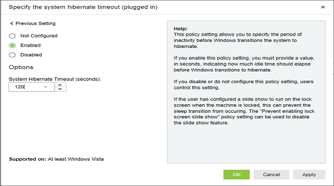Go to Previous Setting link
The image size is (334, 186).
(x=36, y=23)
